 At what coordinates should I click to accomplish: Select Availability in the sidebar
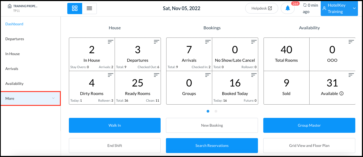[14, 83]
